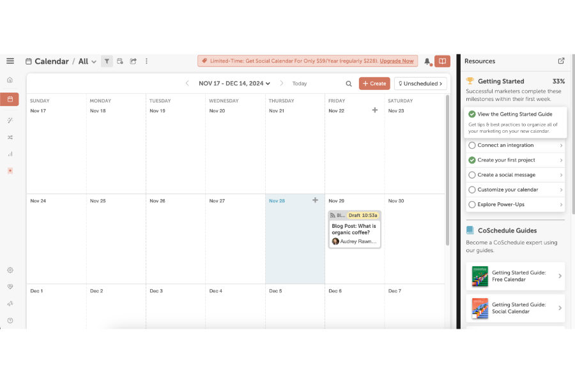Click the heart icon in sidebar
The width and height of the screenshot is (575, 383).
tap(10, 287)
